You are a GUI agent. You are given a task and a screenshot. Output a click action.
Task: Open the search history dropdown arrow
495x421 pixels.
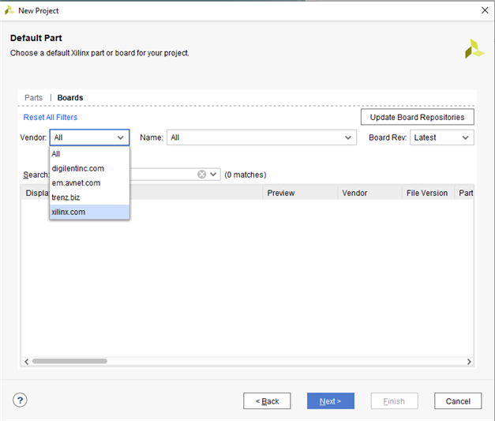(x=213, y=175)
